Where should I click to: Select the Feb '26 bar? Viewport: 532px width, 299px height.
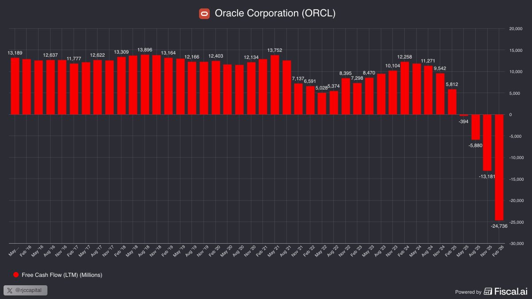(x=499, y=167)
